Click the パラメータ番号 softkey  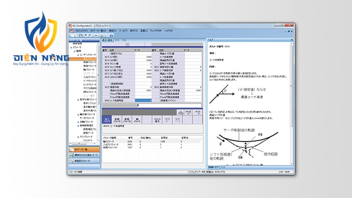[x=157, y=120]
